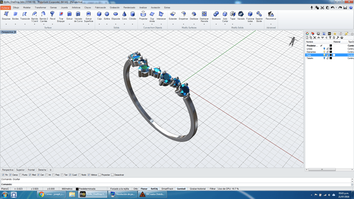Select the Separar Borde tool
This screenshot has width=354, height=199.
click(x=259, y=17)
